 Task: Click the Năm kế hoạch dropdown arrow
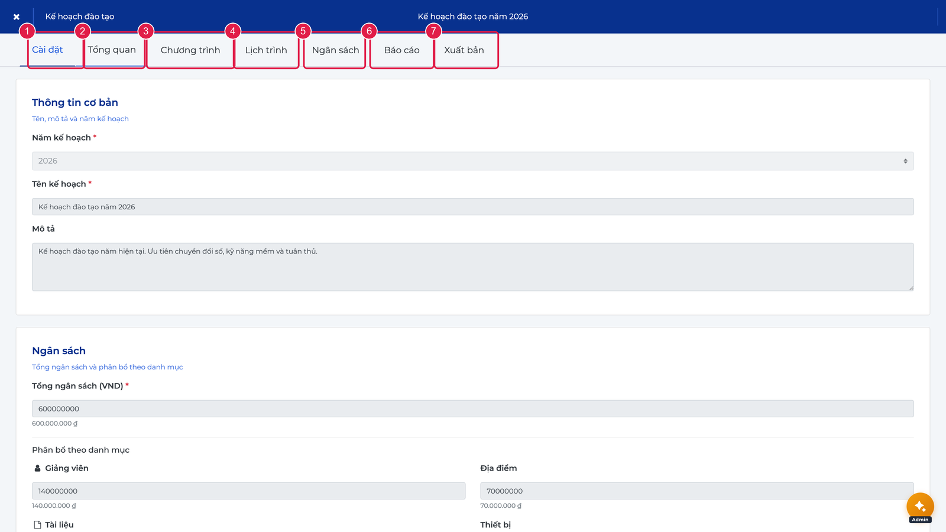pyautogui.click(x=905, y=161)
